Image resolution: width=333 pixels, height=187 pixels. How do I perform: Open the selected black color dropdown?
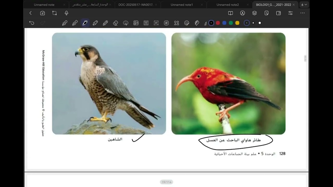[211, 23]
